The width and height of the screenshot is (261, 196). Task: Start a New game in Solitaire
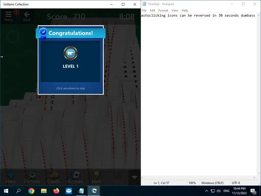[x=11, y=178]
